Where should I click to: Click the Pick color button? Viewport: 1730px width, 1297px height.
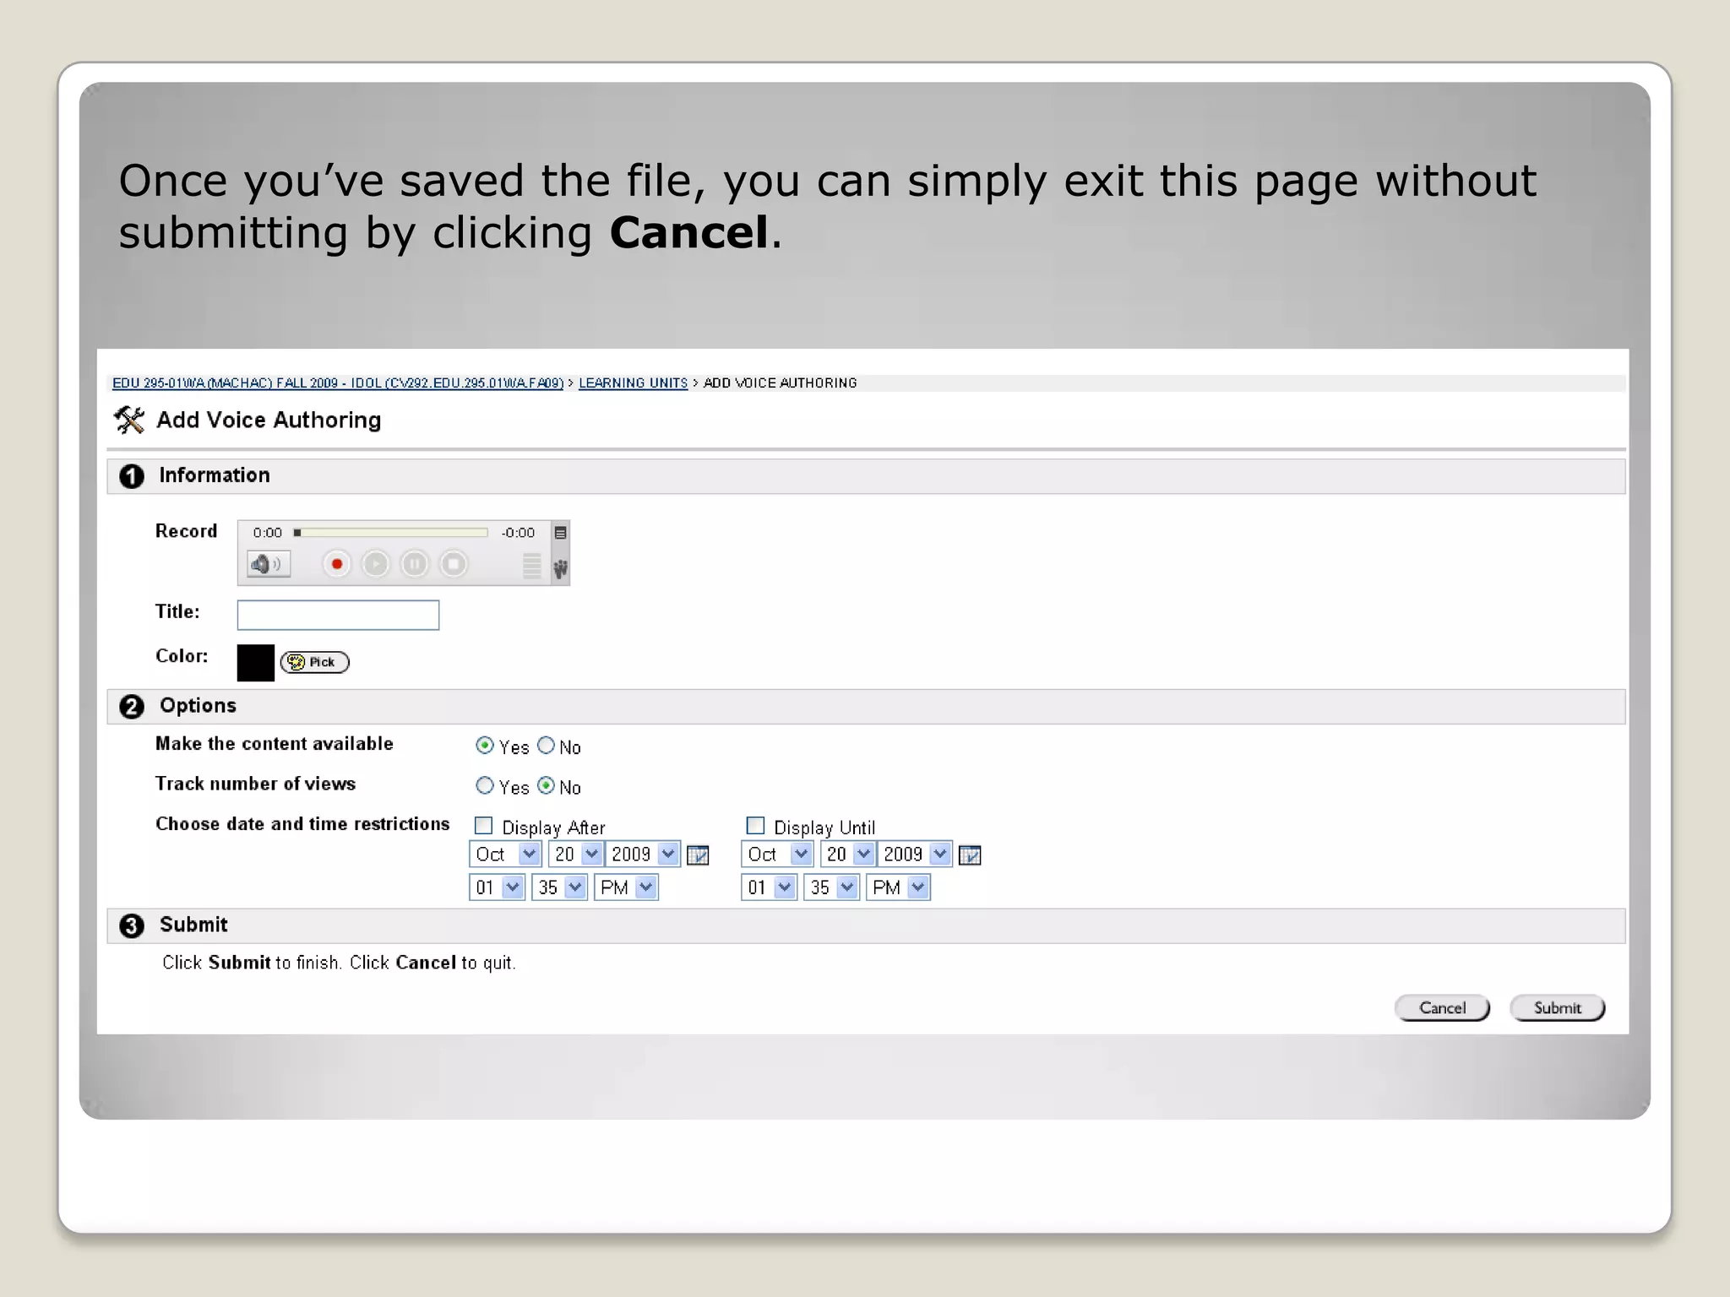pos(314,662)
